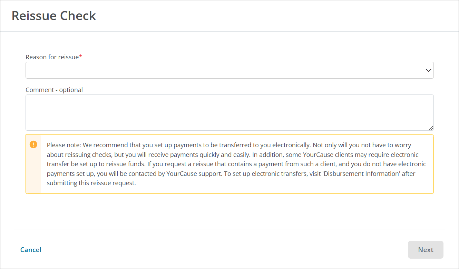Click the 'Reason for reissue' label

click(x=52, y=57)
